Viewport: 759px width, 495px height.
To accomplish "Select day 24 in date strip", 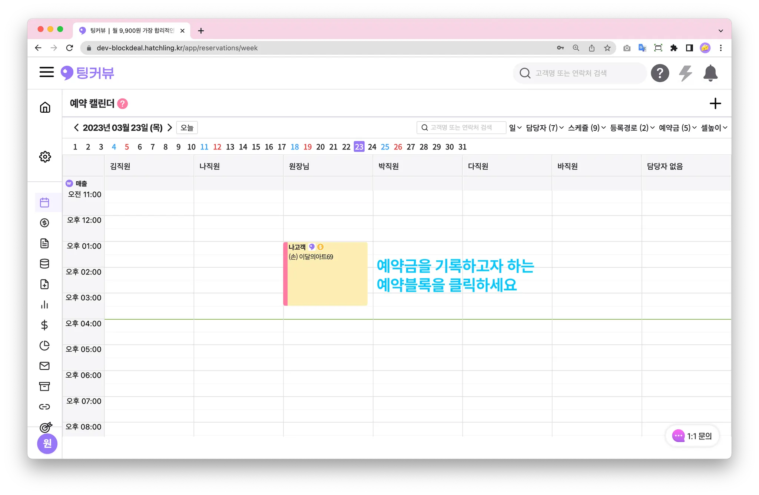I will (x=372, y=147).
